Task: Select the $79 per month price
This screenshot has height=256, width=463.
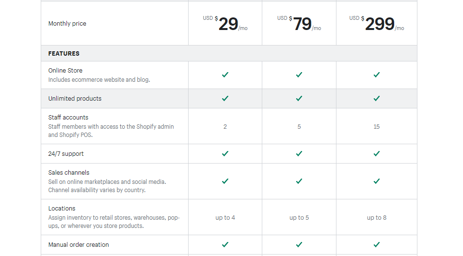Action: click(299, 24)
